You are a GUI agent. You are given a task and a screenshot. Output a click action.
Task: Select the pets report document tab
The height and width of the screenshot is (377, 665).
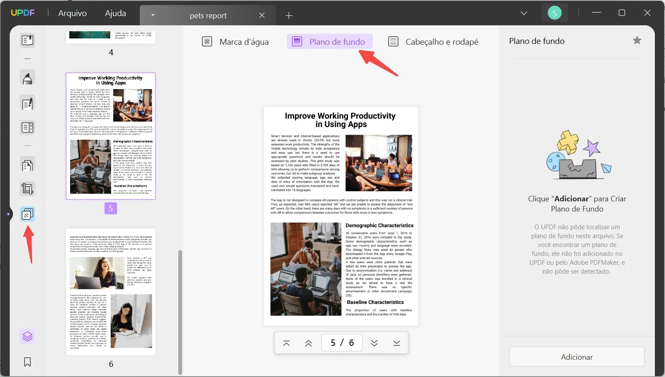tap(208, 16)
